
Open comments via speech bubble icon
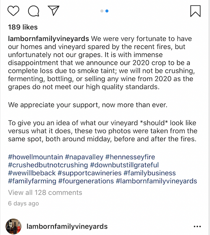[x=34, y=11]
